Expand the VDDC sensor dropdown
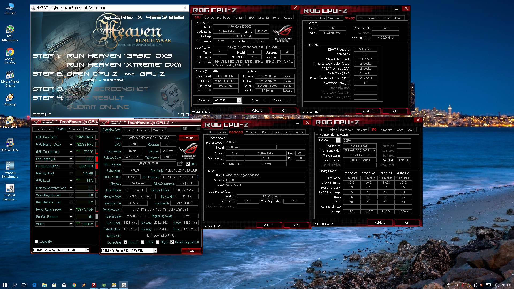This screenshot has width=514, height=289. [71, 224]
